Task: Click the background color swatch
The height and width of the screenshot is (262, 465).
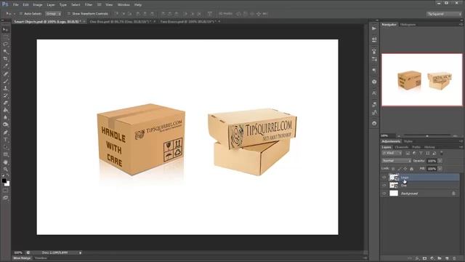Action: 7,184
